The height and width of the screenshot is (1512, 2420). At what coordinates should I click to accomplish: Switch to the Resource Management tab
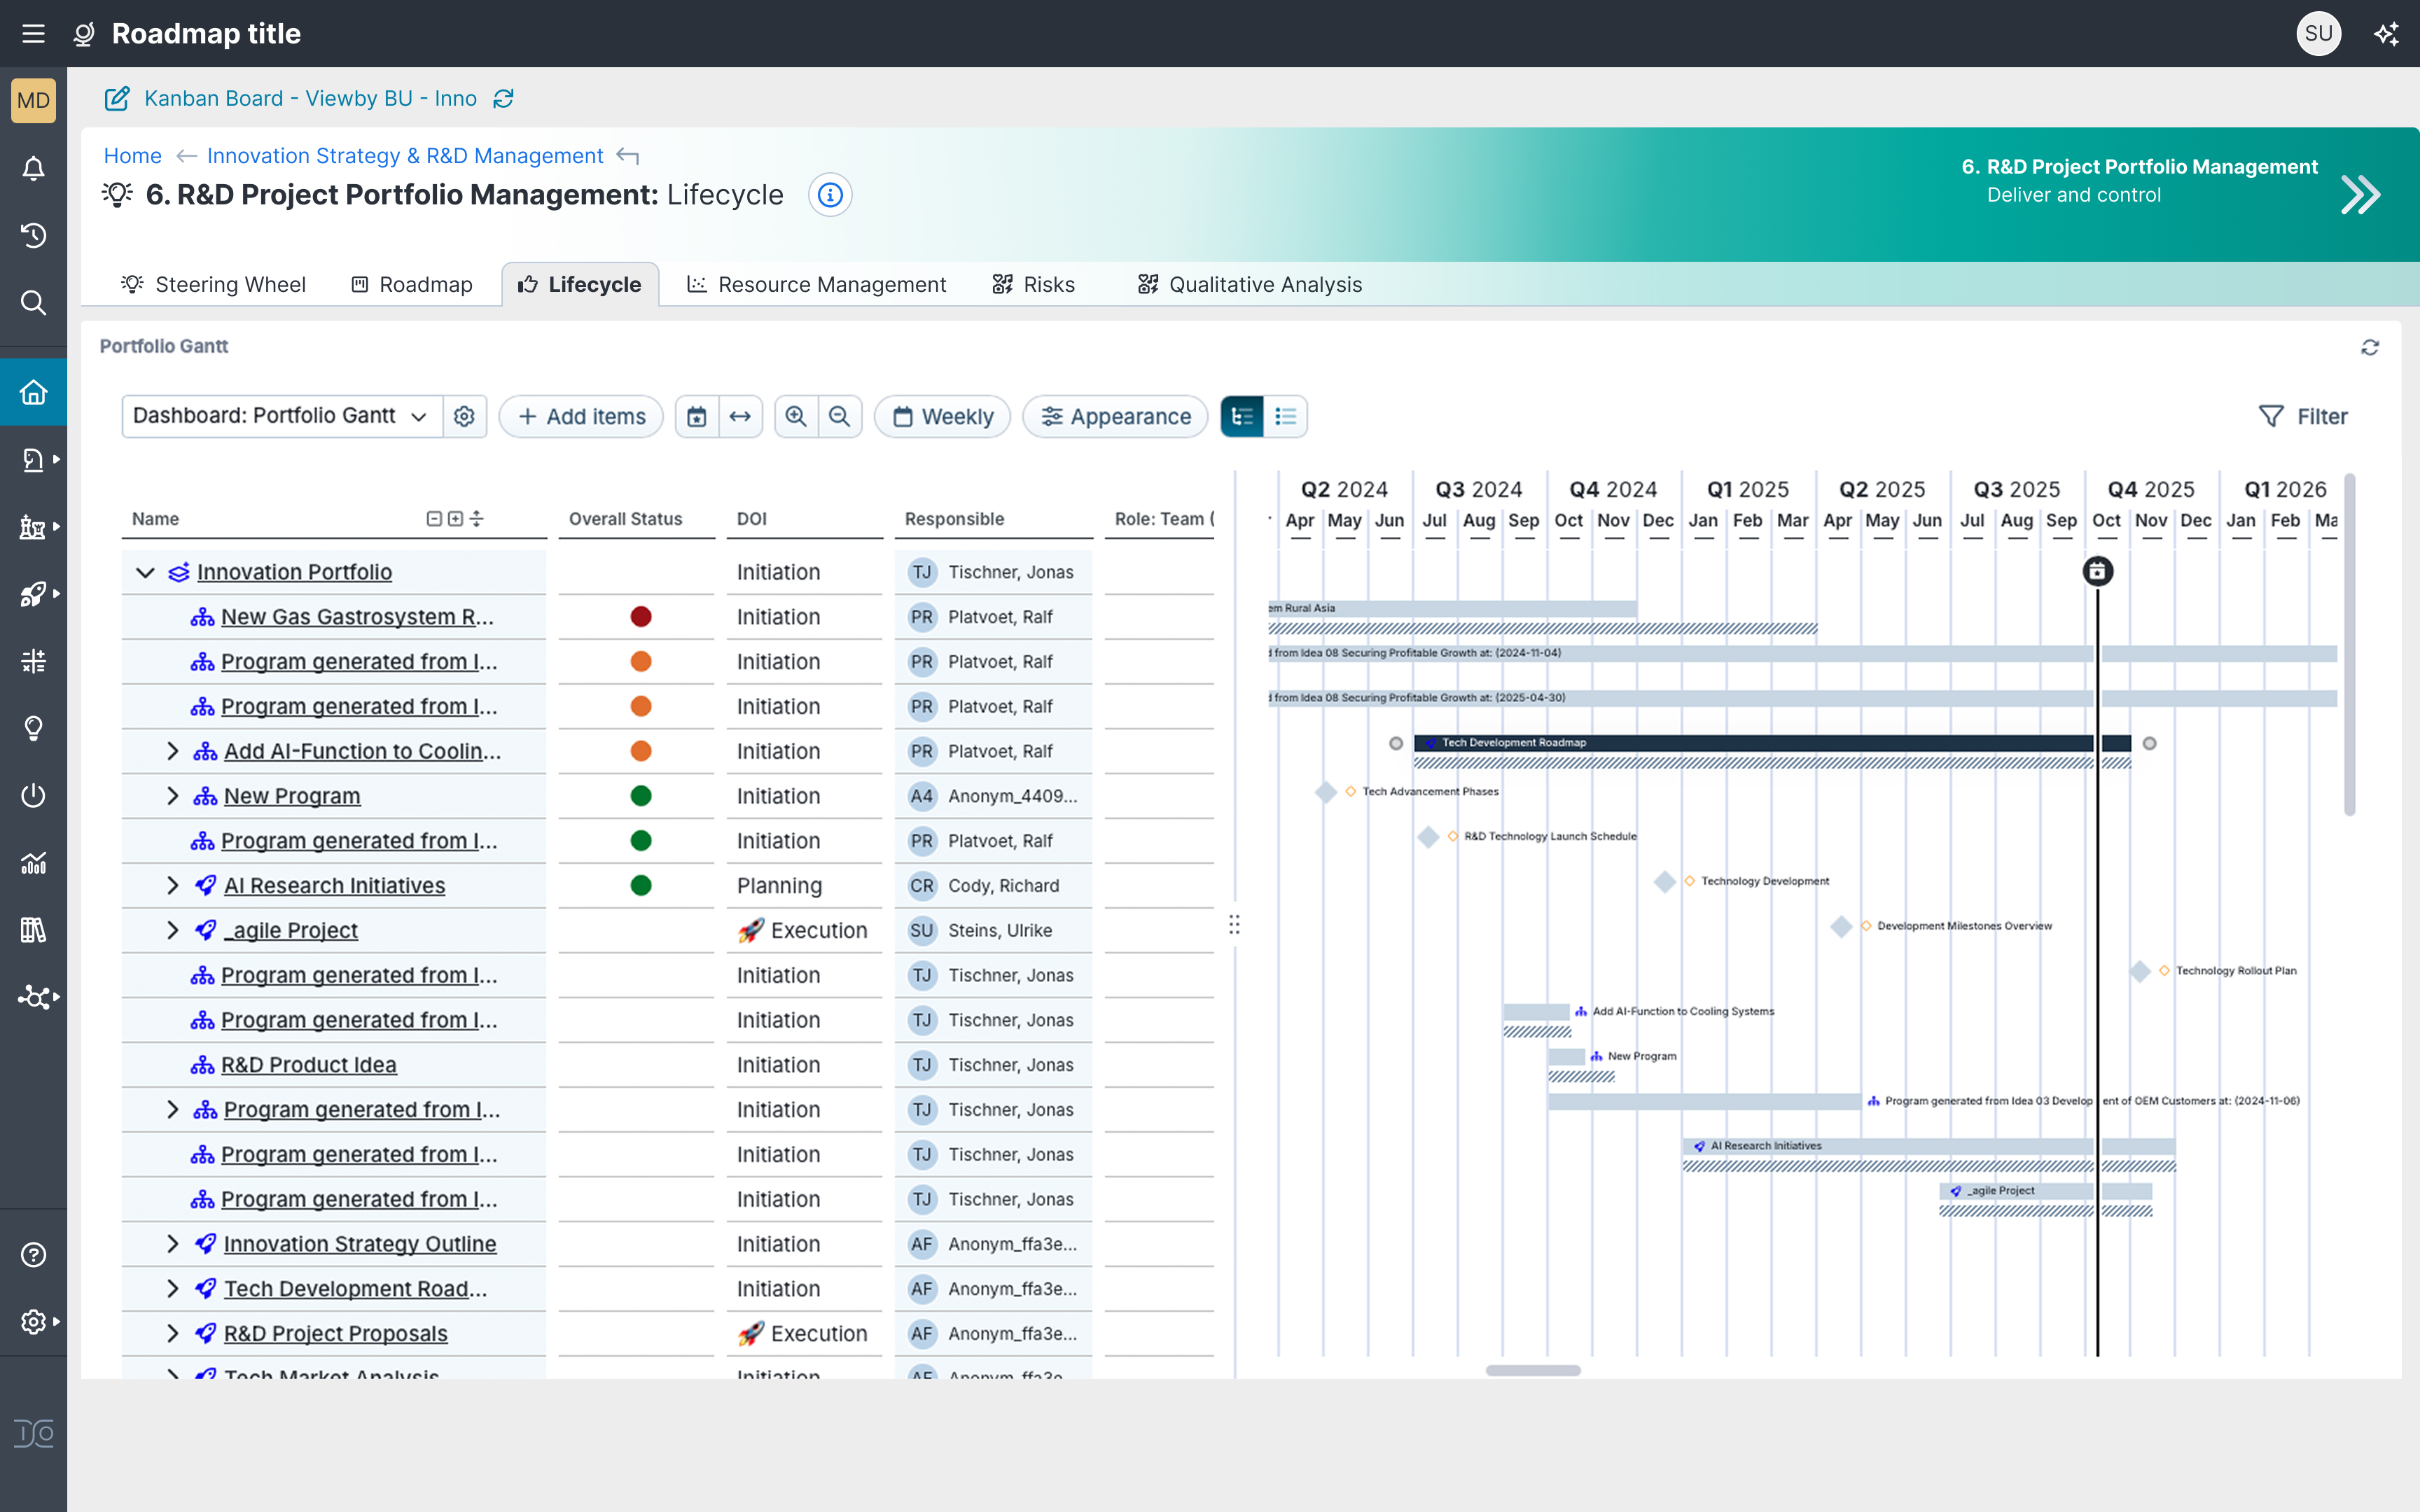(816, 285)
